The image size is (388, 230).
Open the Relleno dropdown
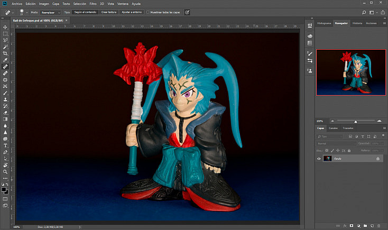[377, 151]
